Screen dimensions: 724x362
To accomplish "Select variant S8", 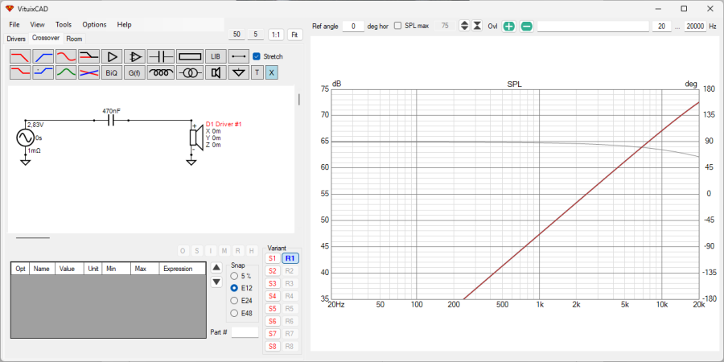I will [x=273, y=346].
